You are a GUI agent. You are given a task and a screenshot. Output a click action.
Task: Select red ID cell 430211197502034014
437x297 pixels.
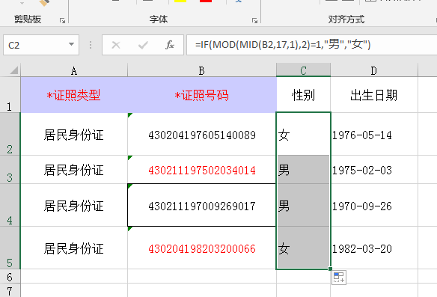(x=202, y=169)
